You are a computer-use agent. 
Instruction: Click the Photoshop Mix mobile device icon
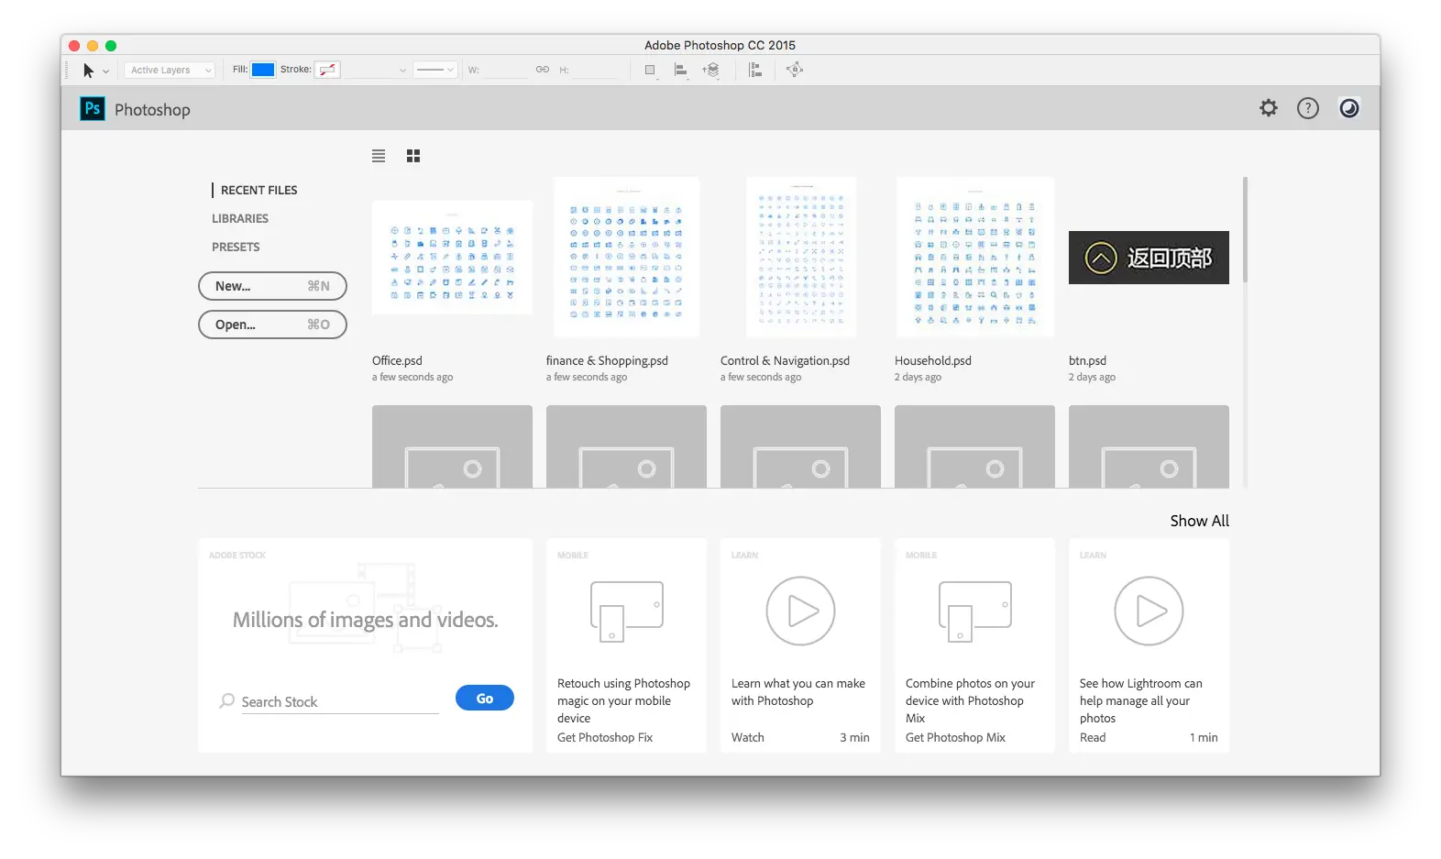point(974,611)
